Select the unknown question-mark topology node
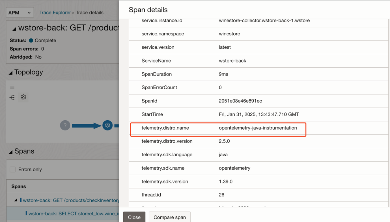The image size is (390, 222). pyautogui.click(x=65, y=125)
